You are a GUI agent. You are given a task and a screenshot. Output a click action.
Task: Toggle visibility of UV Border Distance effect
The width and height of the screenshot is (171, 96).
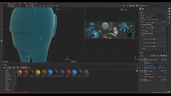coord(145,68)
